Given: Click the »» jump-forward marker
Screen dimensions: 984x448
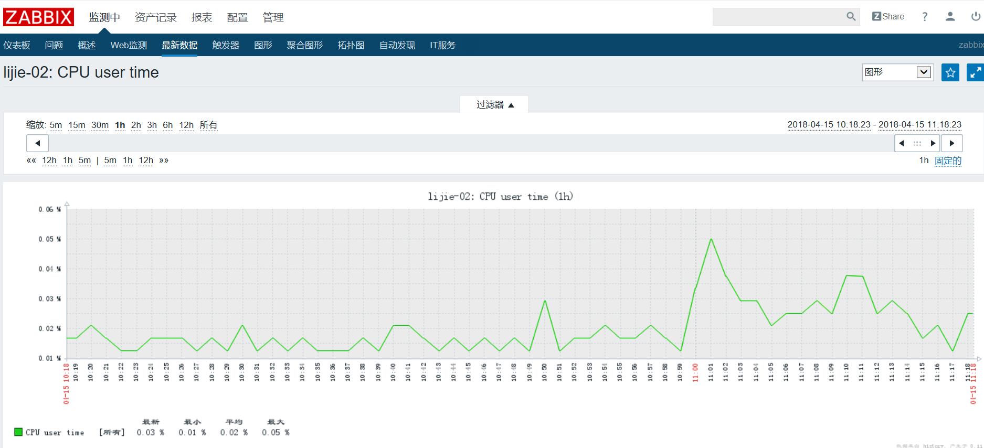Looking at the screenshot, I should 164,160.
